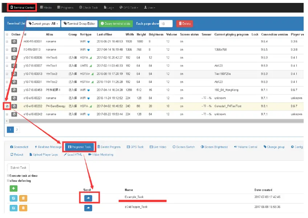Viewport: 308px width, 218px height.
Task: Click online status icon for ViviTaxi5
Action: coord(14,57)
